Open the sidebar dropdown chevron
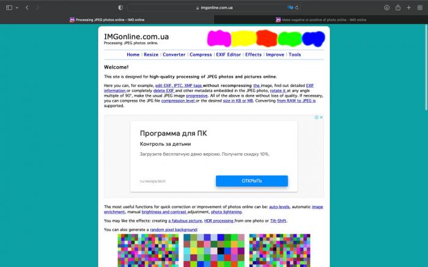Screen dimensions: 428x267 [17, 8]
